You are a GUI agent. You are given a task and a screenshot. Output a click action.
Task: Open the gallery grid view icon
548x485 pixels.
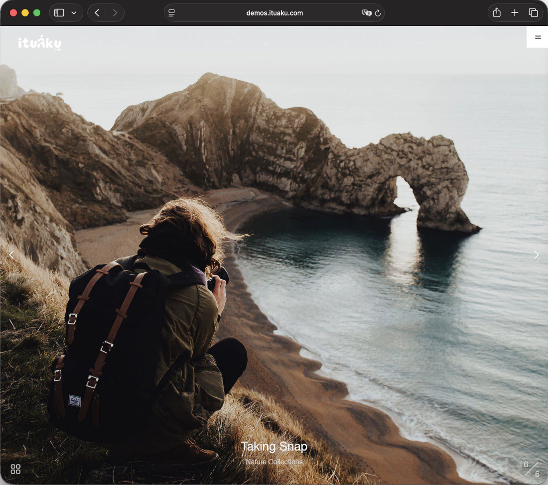[x=15, y=469]
